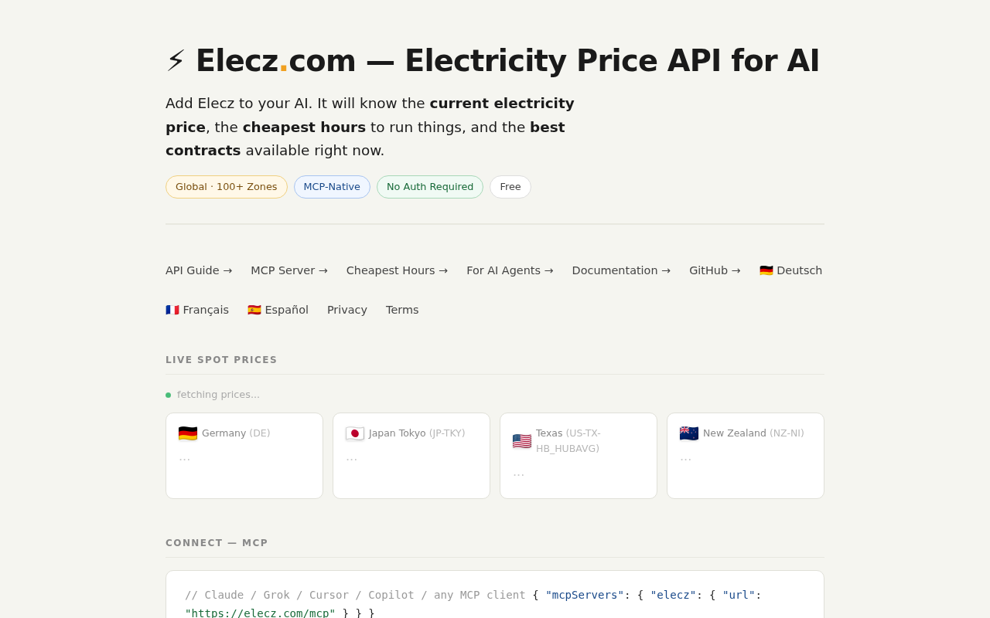
Task: Open the Documentation link
Action: click(621, 270)
